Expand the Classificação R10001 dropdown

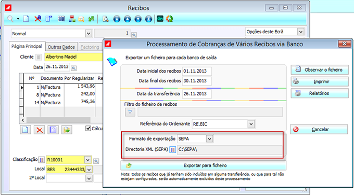point(87,160)
